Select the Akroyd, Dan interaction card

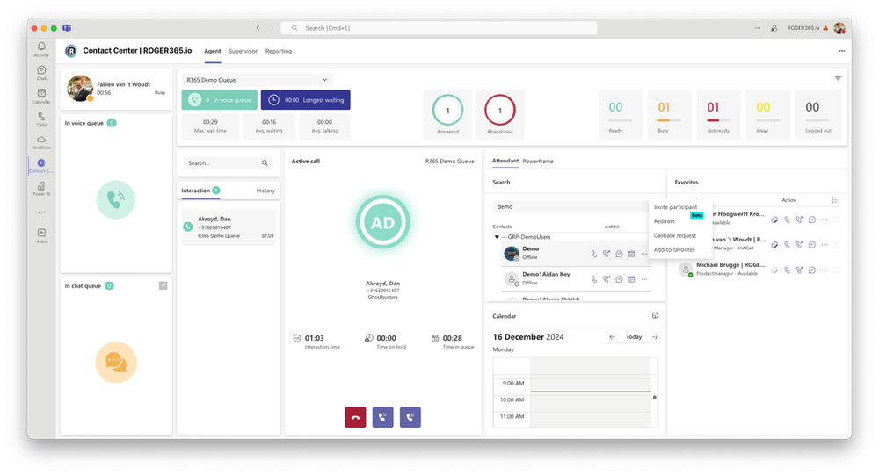229,227
